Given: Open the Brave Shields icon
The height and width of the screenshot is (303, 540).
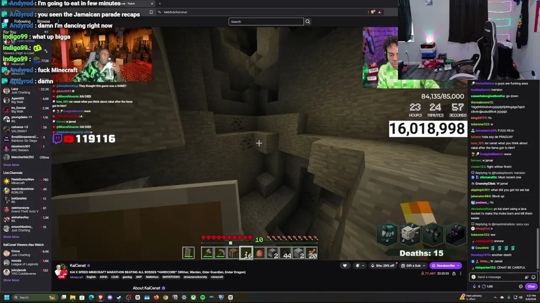Looking at the screenshot, I should (x=373, y=12).
